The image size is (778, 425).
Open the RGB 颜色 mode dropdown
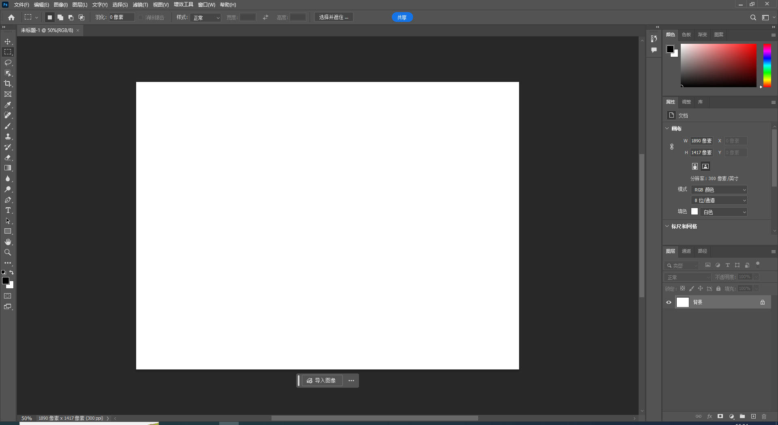coord(719,189)
